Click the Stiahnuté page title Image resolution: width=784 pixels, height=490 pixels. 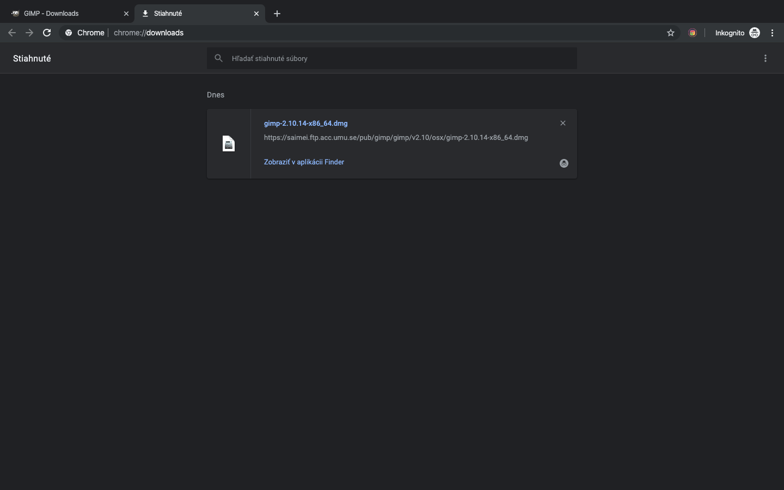32,58
